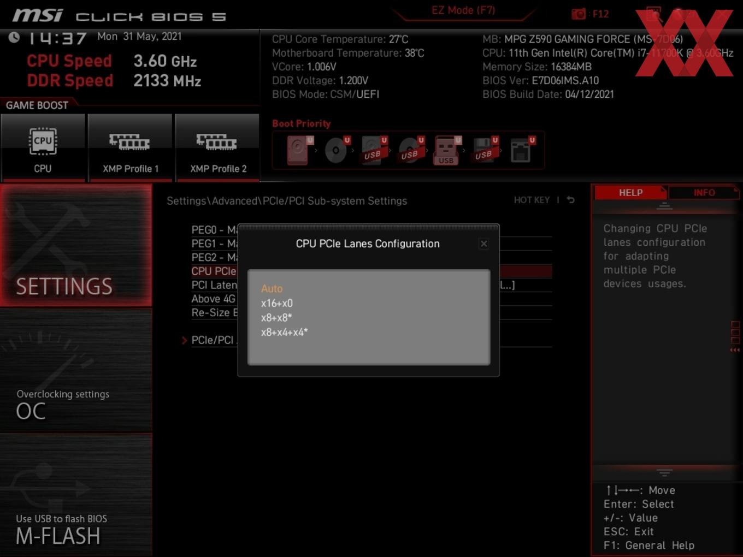Choose the x8+x4+x4* lanes option

click(x=284, y=332)
